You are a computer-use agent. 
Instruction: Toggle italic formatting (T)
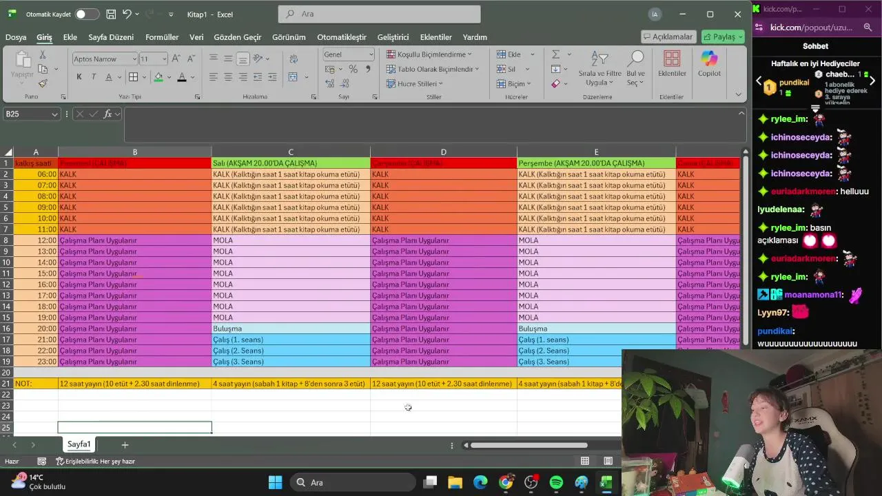pyautogui.click(x=94, y=77)
